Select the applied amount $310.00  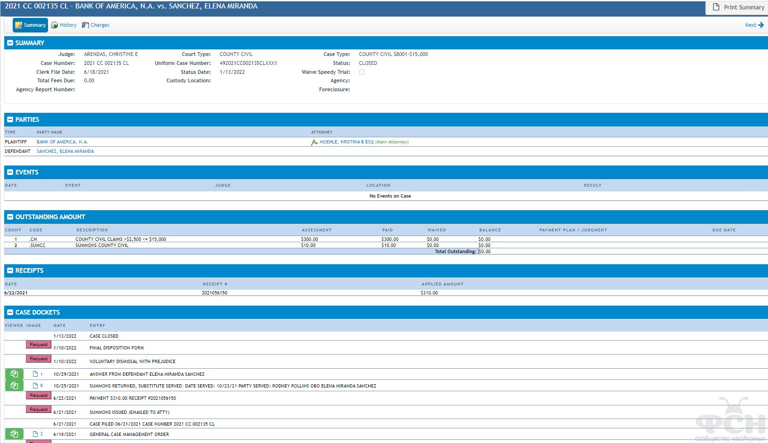pos(429,293)
